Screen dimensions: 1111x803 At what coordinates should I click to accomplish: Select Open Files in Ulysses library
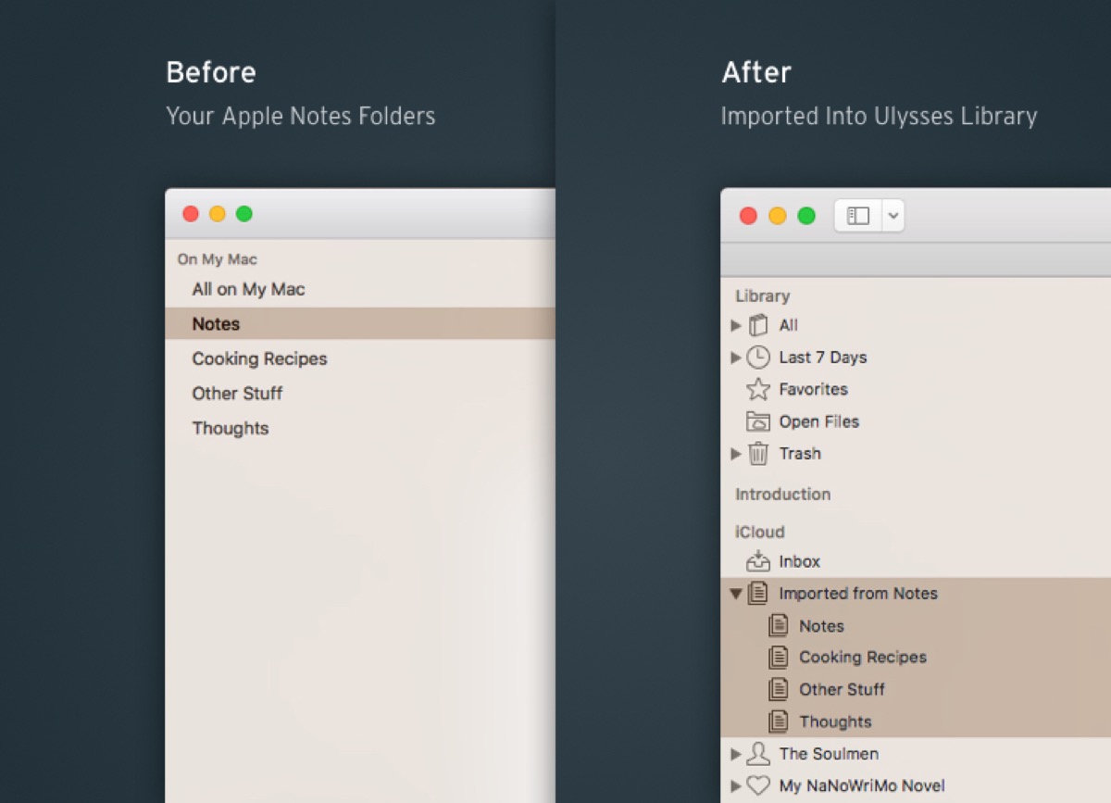point(818,421)
